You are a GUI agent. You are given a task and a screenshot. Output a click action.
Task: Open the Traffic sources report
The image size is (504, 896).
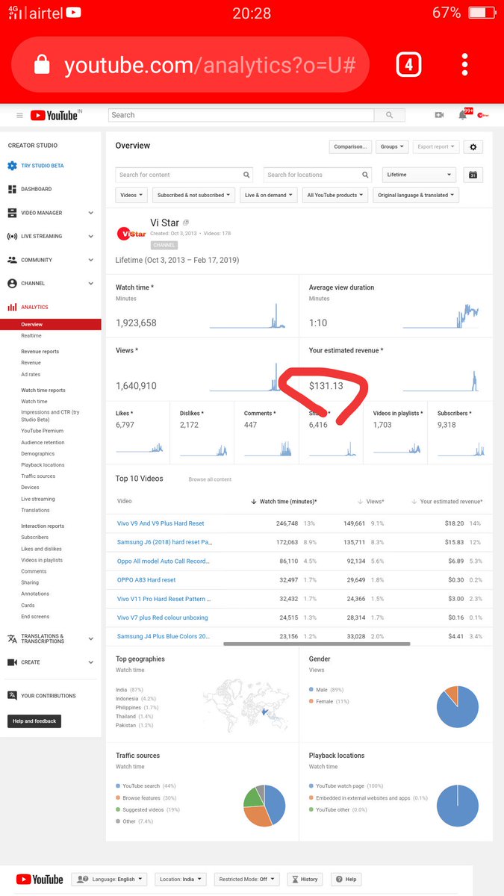(38, 476)
